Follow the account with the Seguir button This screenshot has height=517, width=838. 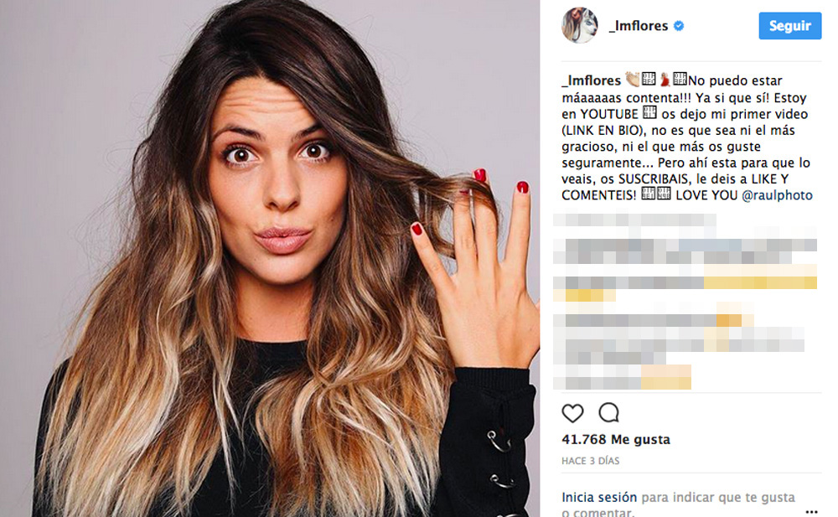pyautogui.click(x=790, y=26)
